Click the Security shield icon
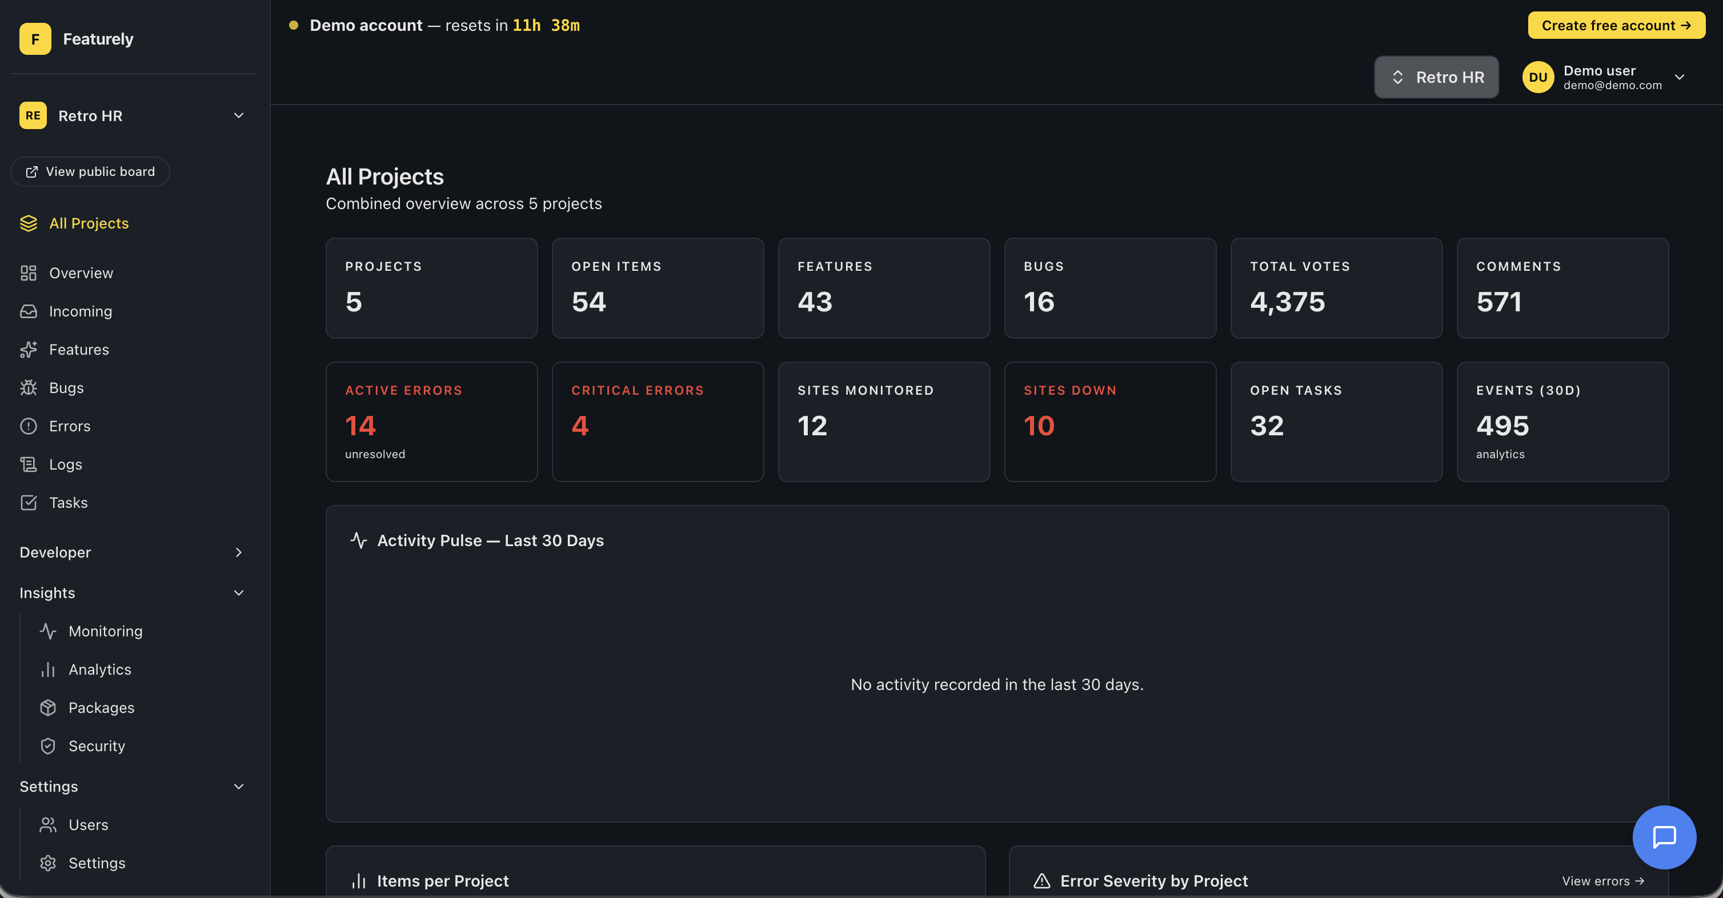The height and width of the screenshot is (898, 1723). (x=47, y=745)
